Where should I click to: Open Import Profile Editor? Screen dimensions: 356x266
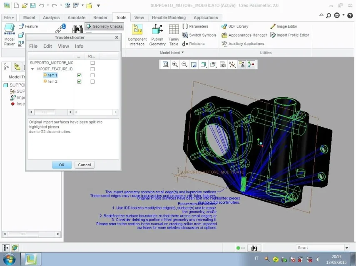pos(290,35)
